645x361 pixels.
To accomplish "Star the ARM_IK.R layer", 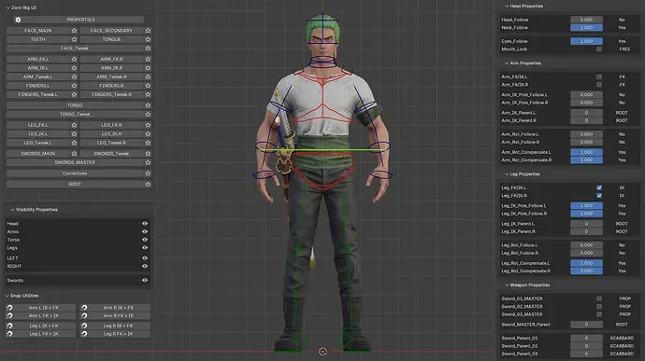I will 148,68.
